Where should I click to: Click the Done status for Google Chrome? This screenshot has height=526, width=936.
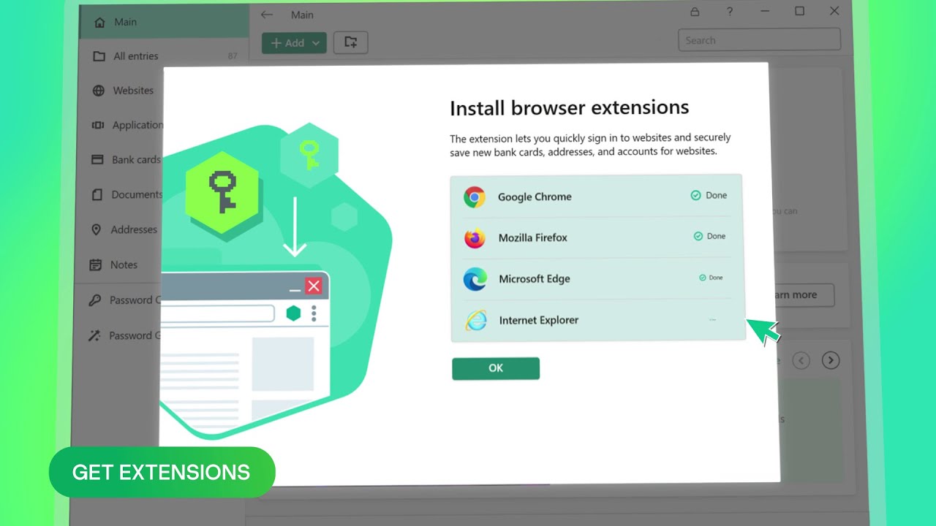tap(709, 195)
